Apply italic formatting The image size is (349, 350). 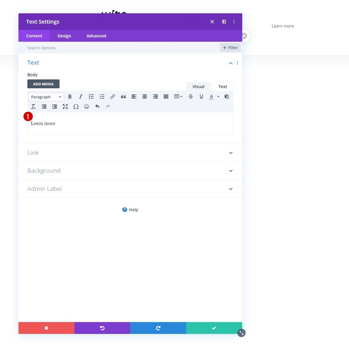coord(81,97)
